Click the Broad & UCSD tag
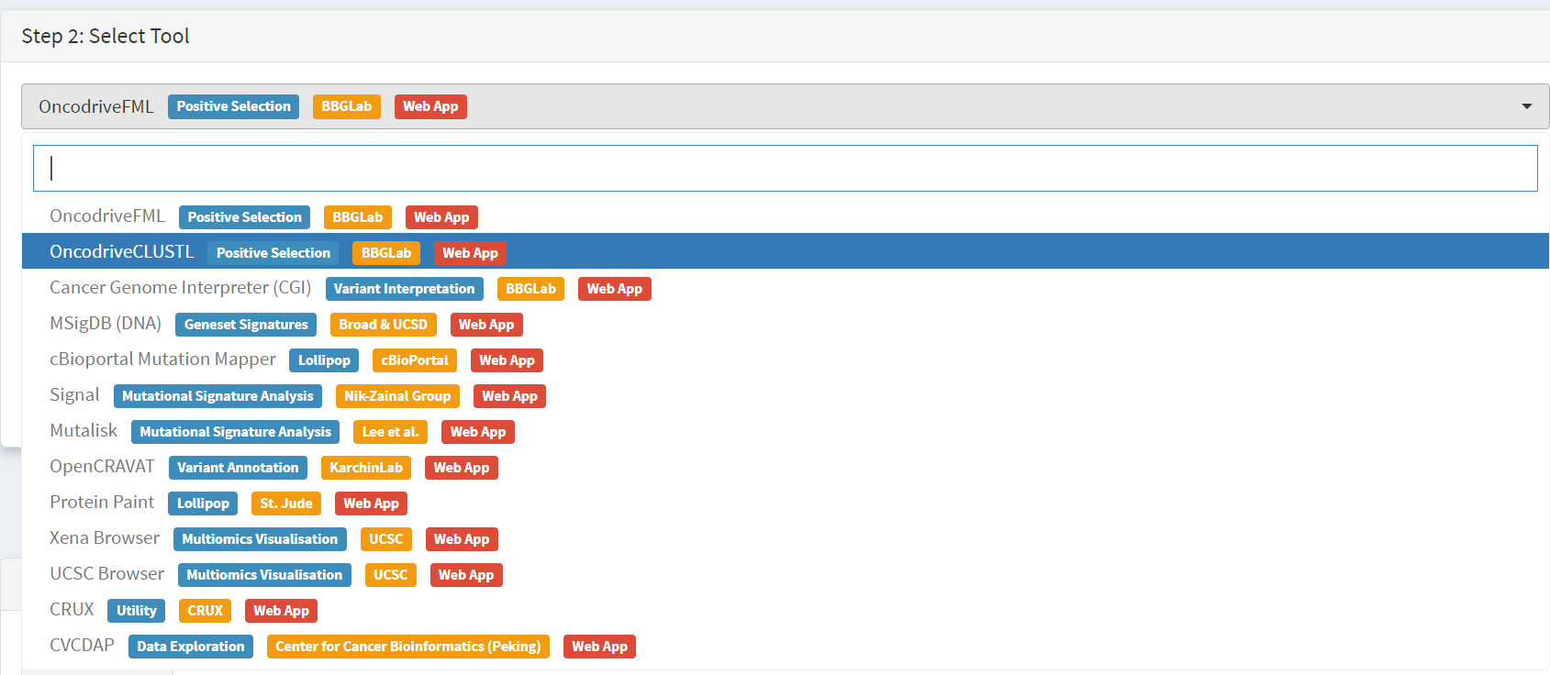 click(x=384, y=325)
